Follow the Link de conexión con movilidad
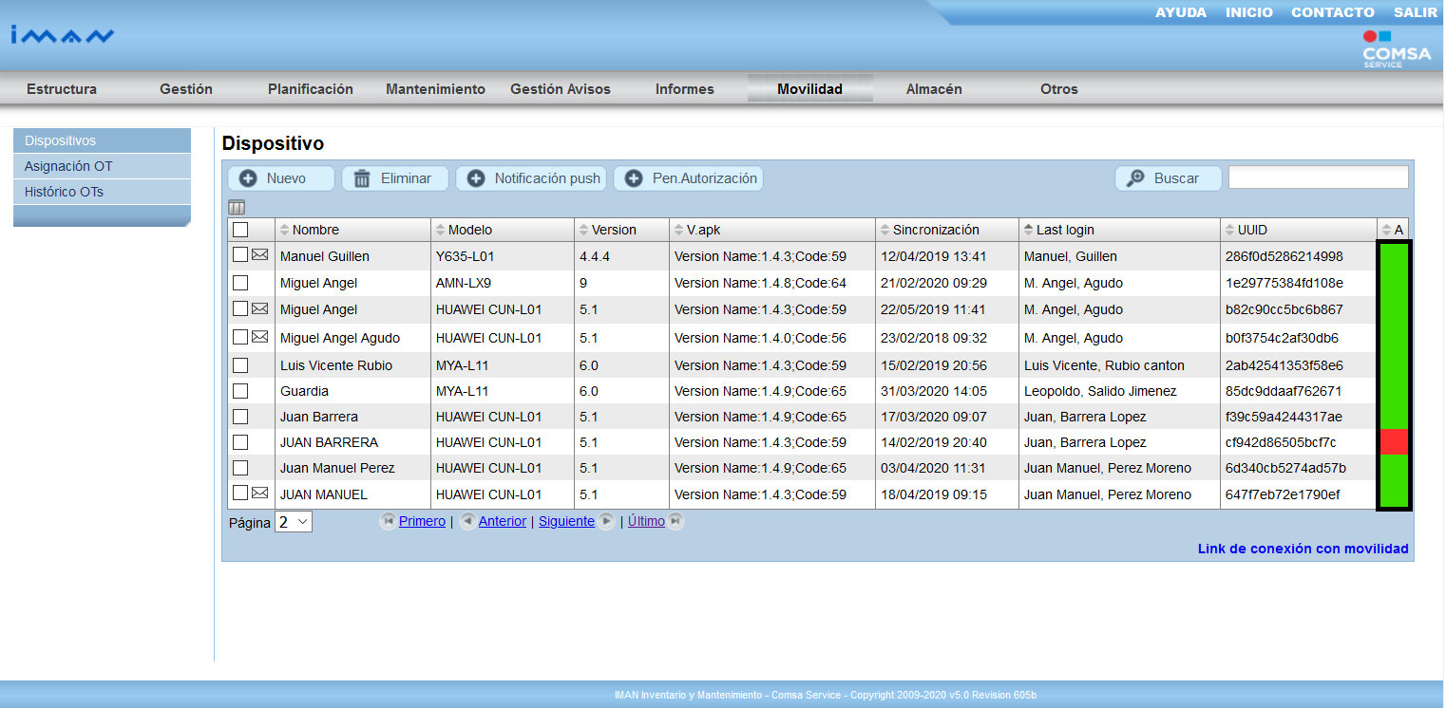 click(x=1303, y=549)
